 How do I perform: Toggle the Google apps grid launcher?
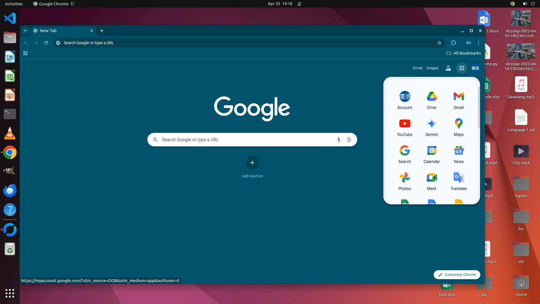(x=462, y=68)
